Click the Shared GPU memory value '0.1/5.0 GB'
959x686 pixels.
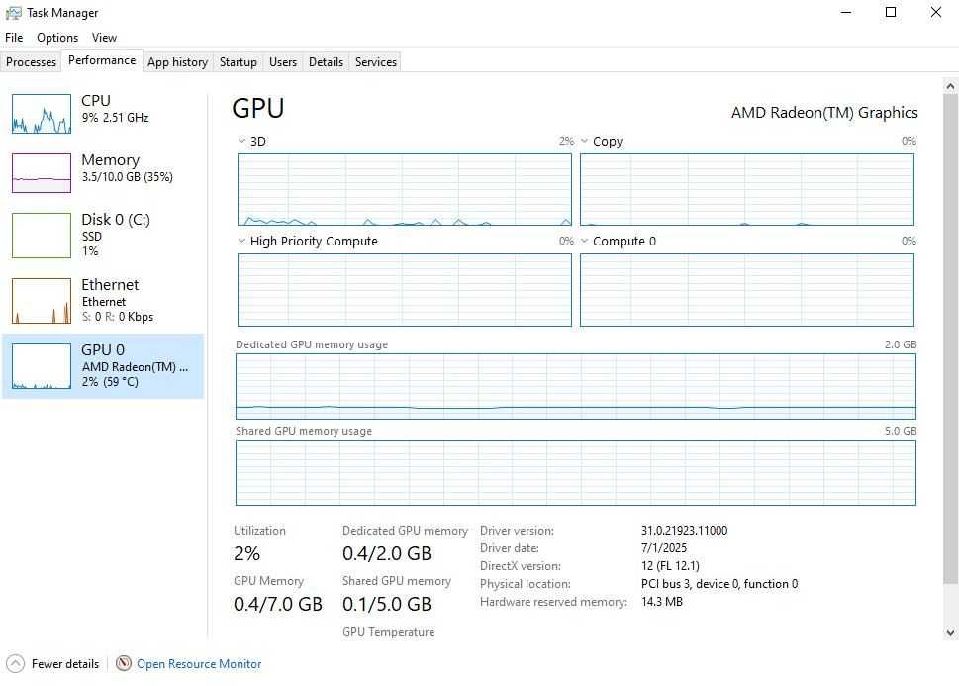click(x=387, y=604)
